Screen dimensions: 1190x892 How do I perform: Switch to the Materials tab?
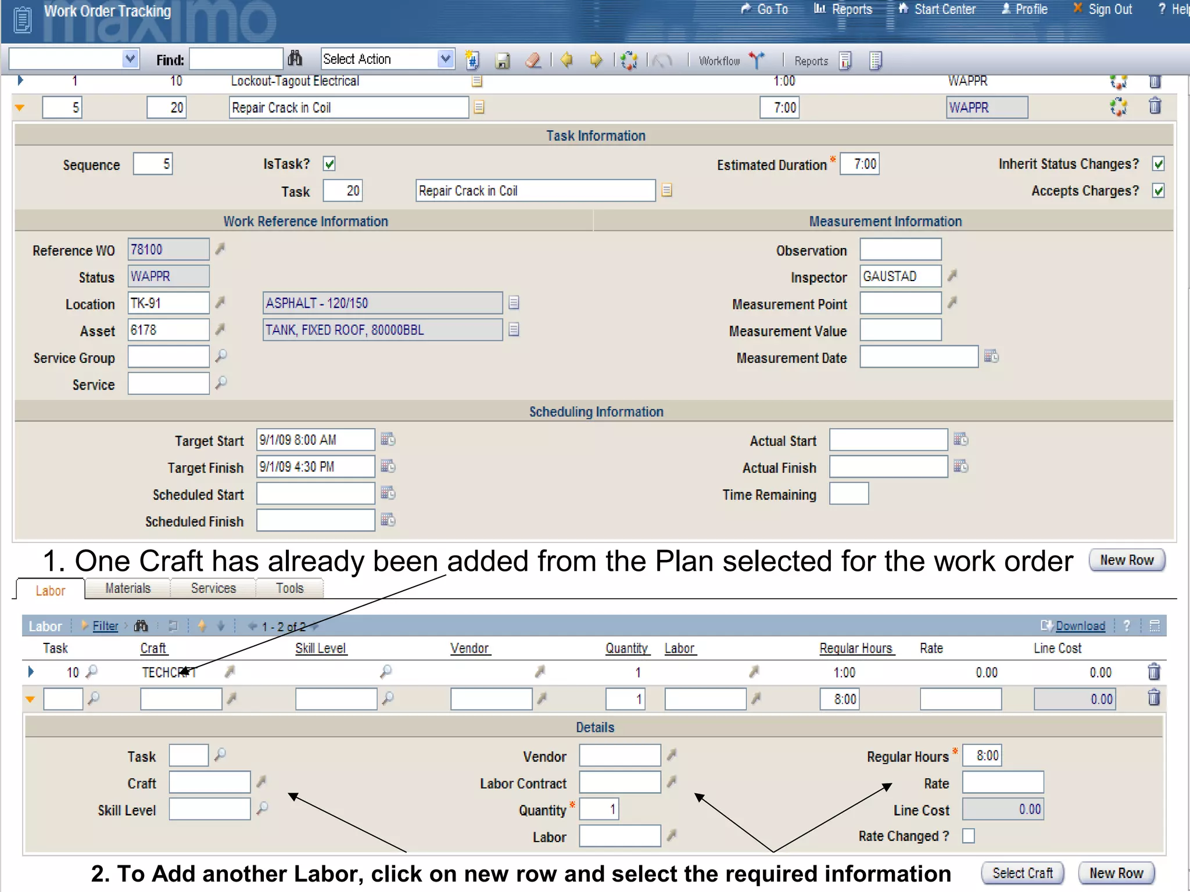tap(128, 588)
